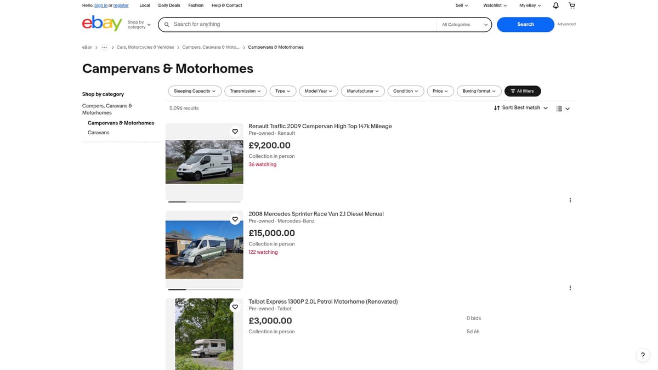Open the Sleeping Capacity filter
This screenshot has width=658, height=370.
[194, 91]
